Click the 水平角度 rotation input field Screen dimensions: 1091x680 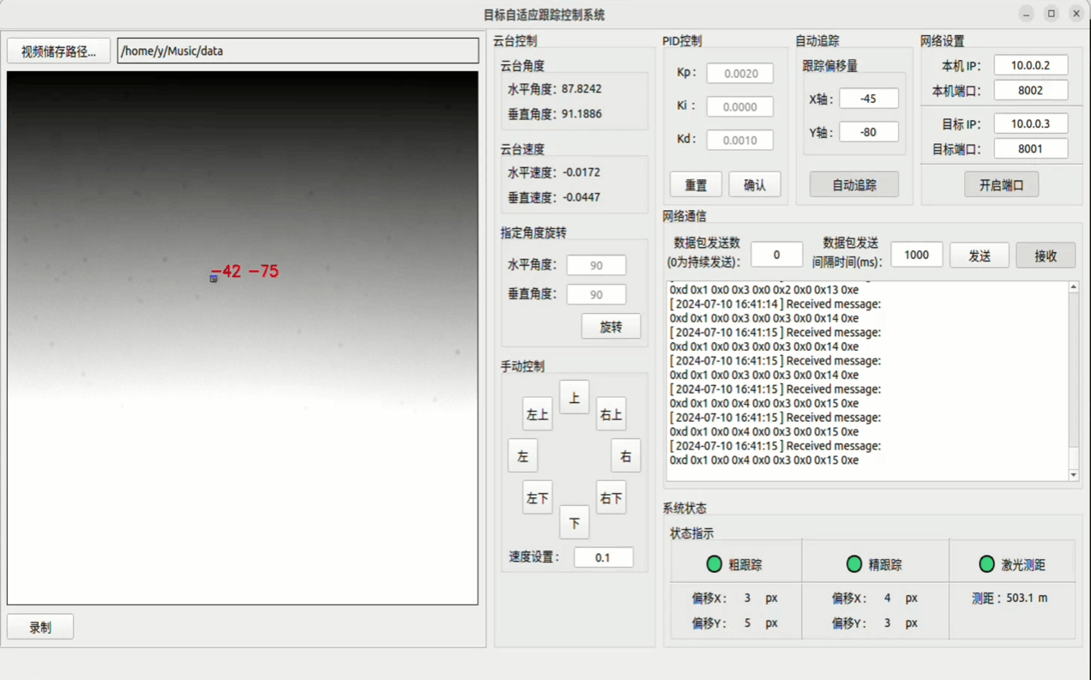596,265
